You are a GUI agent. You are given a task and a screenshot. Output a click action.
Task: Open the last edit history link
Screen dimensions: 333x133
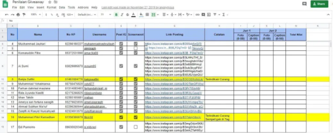138,7
